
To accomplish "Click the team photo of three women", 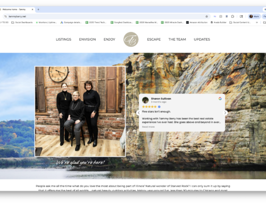I will click(80, 111).
